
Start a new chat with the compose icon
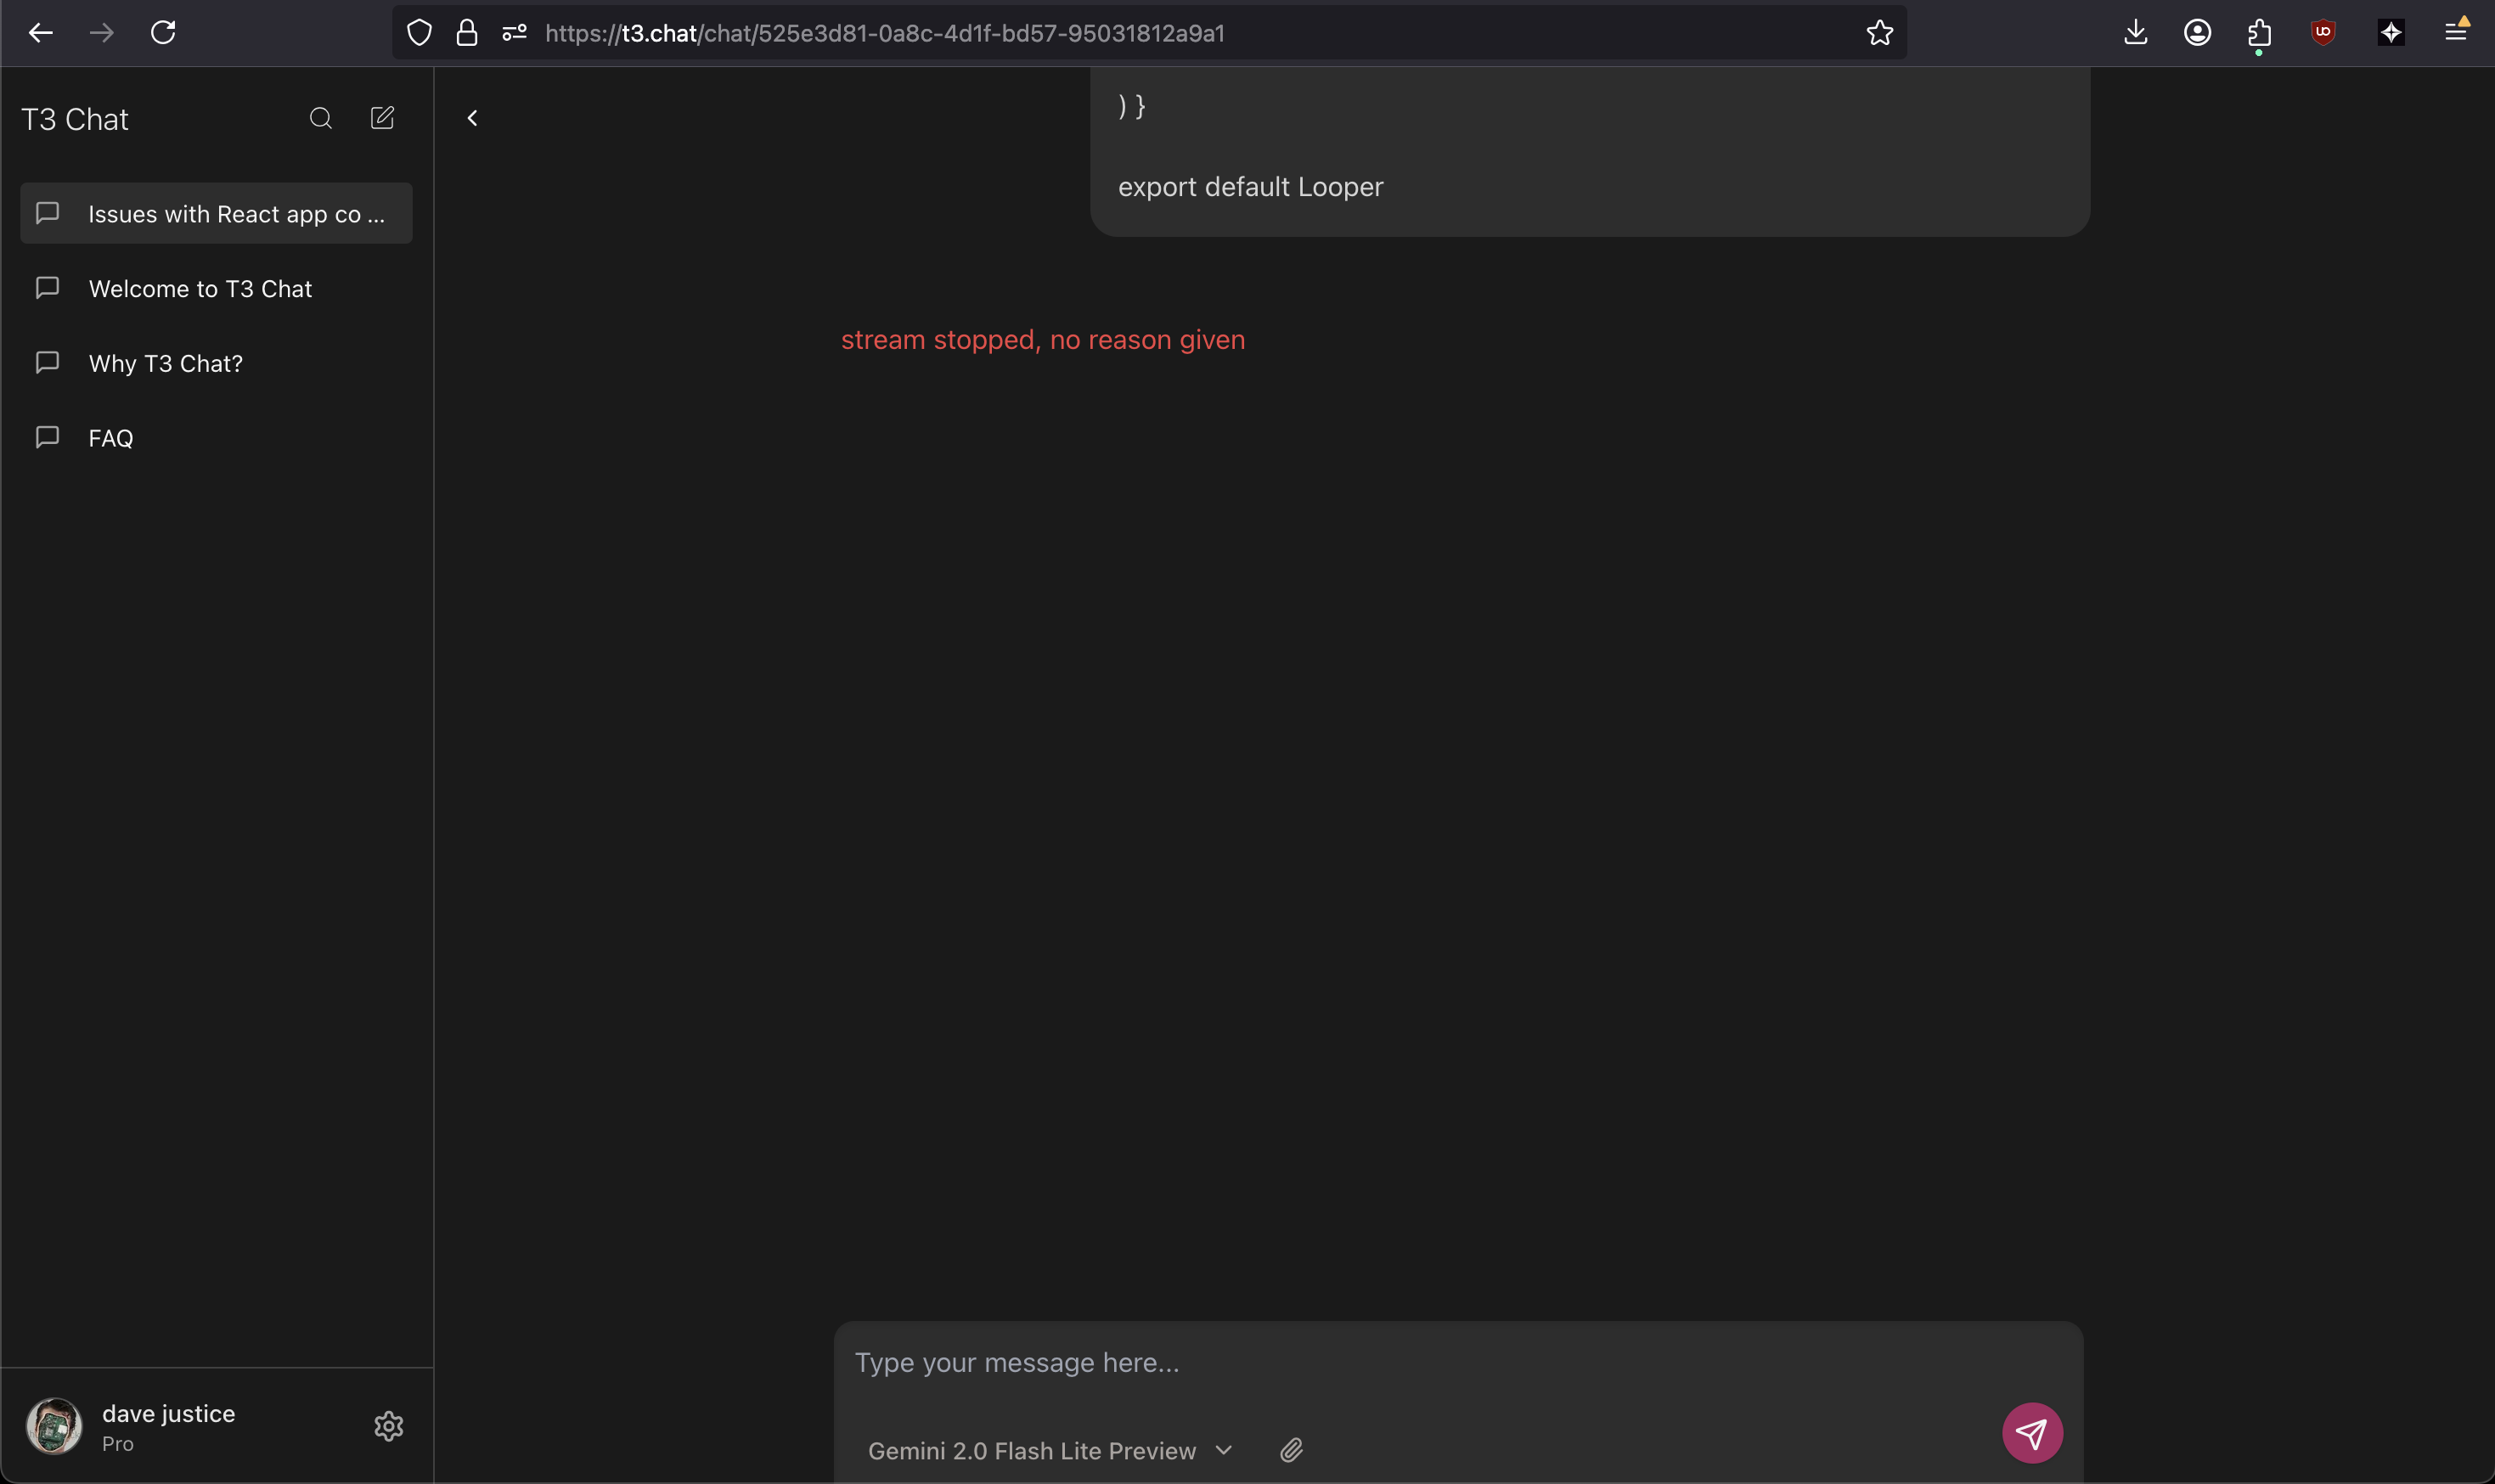[x=382, y=118]
